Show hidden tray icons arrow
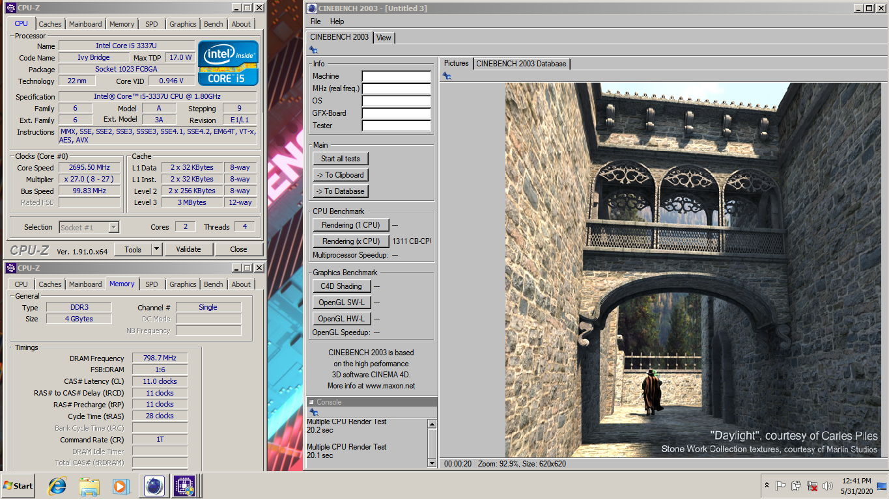 pyautogui.click(x=767, y=486)
